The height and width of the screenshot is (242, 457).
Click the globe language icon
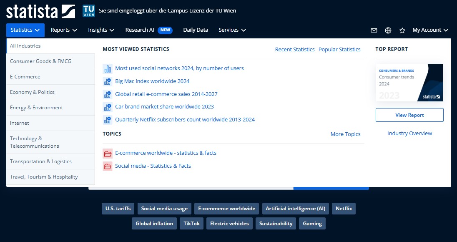pos(388,30)
